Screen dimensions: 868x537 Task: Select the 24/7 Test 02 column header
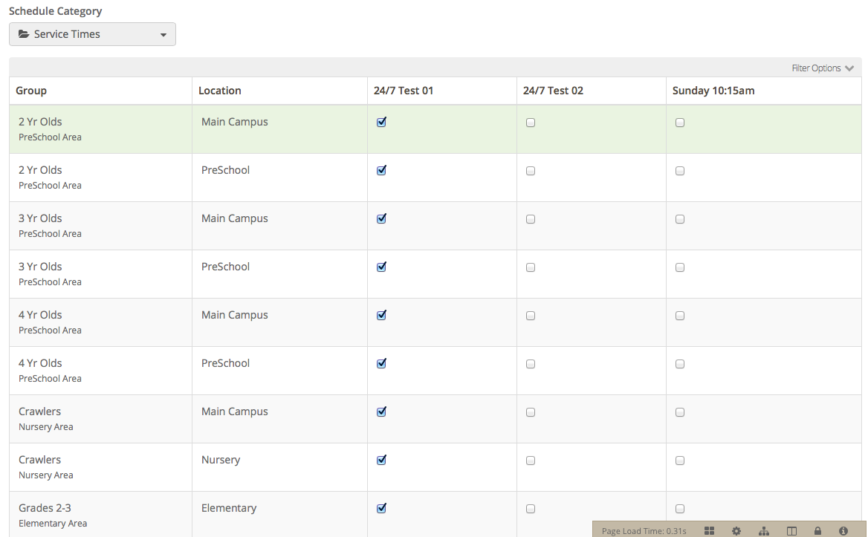pos(553,91)
